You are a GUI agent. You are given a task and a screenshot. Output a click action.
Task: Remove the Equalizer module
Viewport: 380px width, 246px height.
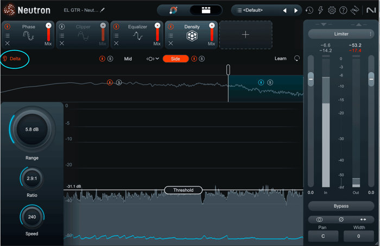(x=116, y=43)
